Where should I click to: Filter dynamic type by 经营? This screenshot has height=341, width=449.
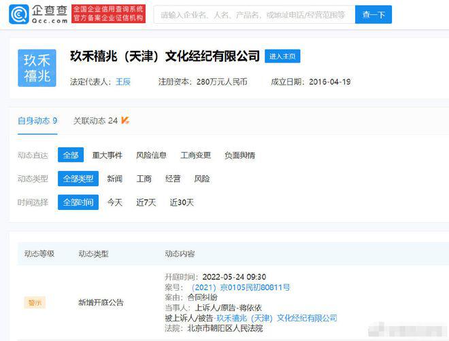[173, 179]
